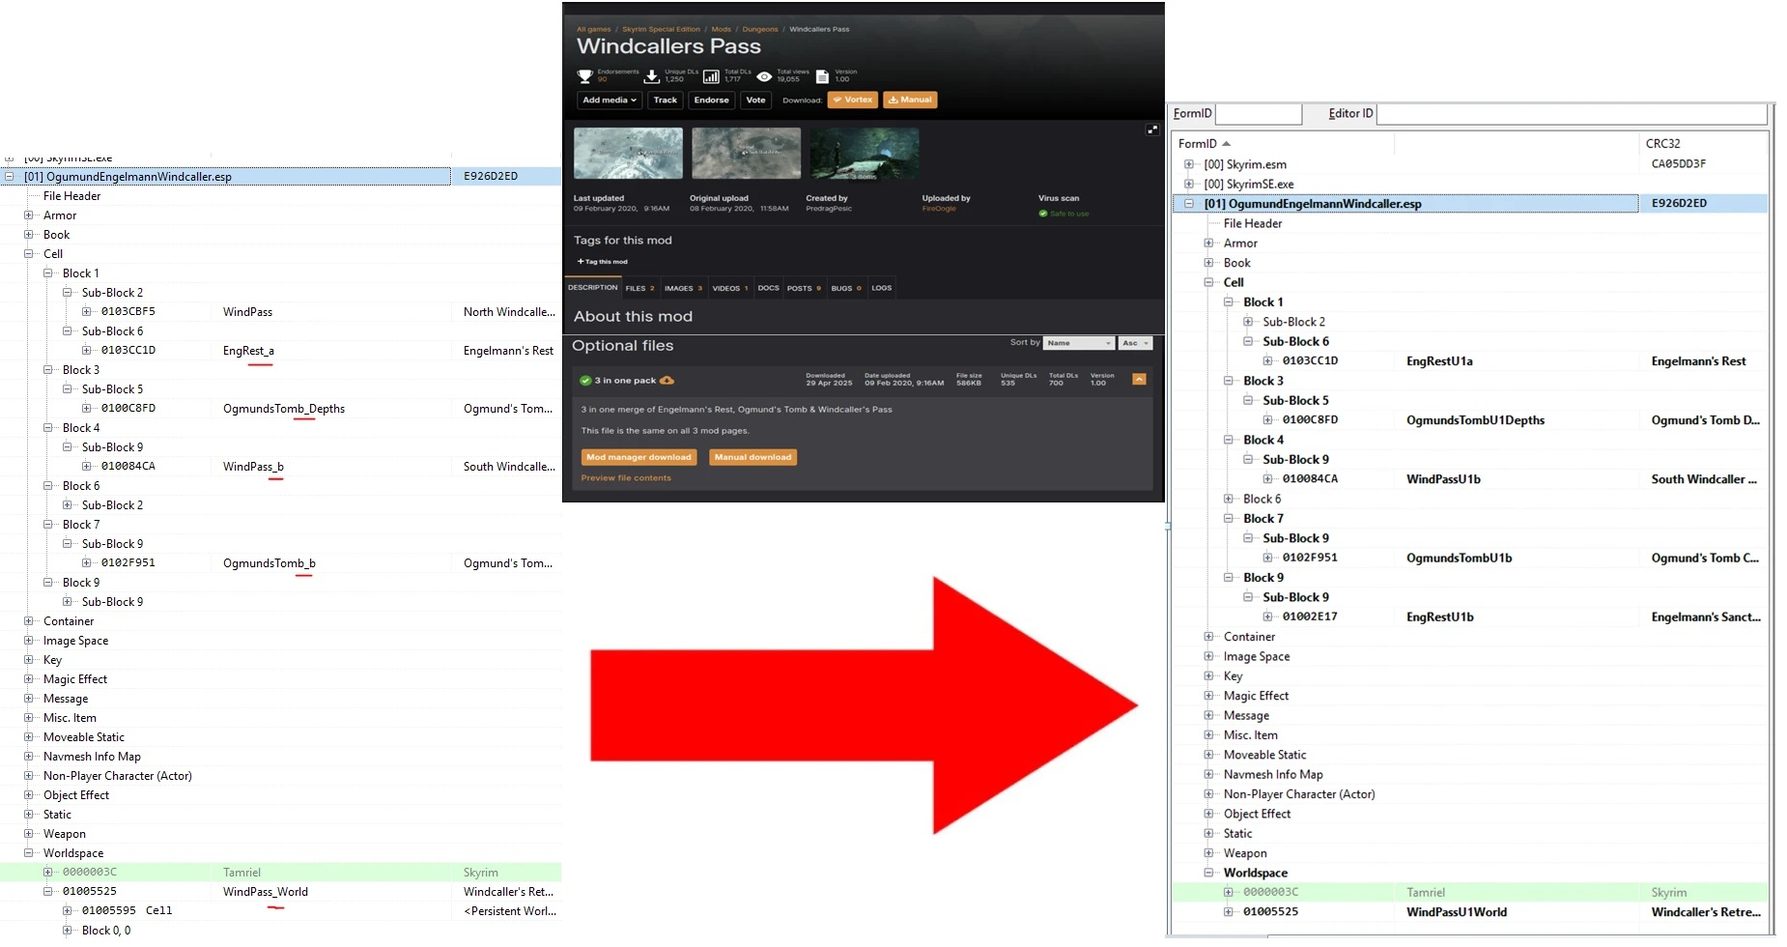
Task: Switch to the POSTS tab
Action: click(x=804, y=288)
